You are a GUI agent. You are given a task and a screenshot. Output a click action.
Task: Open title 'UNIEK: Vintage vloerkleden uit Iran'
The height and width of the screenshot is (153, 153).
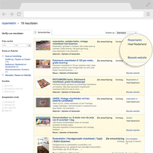(71, 100)
